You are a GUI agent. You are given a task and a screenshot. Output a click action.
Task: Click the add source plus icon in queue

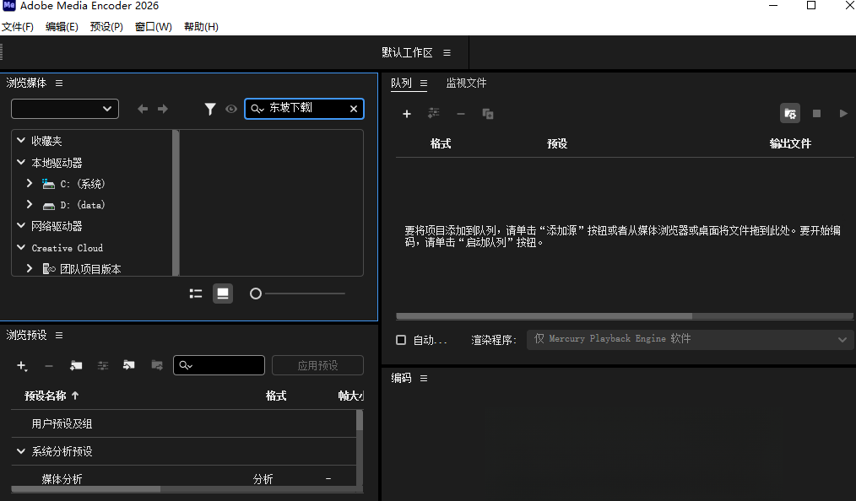pos(407,114)
